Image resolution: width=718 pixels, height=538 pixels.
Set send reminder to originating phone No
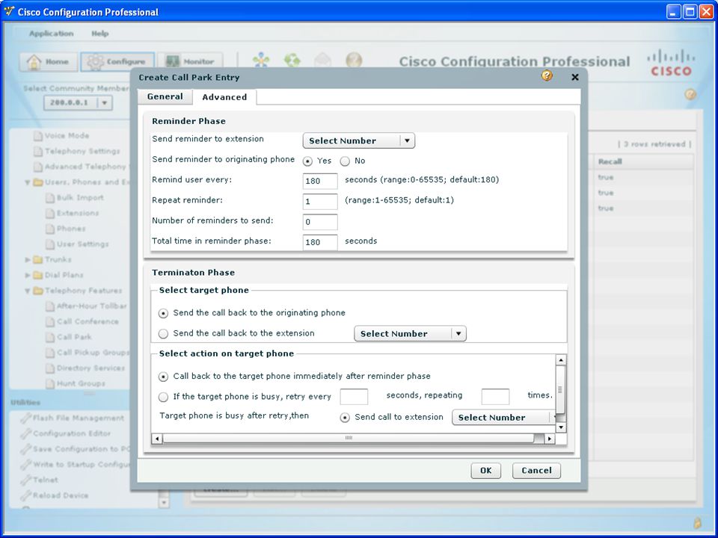pos(345,161)
